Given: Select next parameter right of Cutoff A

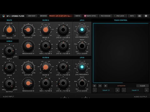Looking at the screenshot, I should point(117,90).
